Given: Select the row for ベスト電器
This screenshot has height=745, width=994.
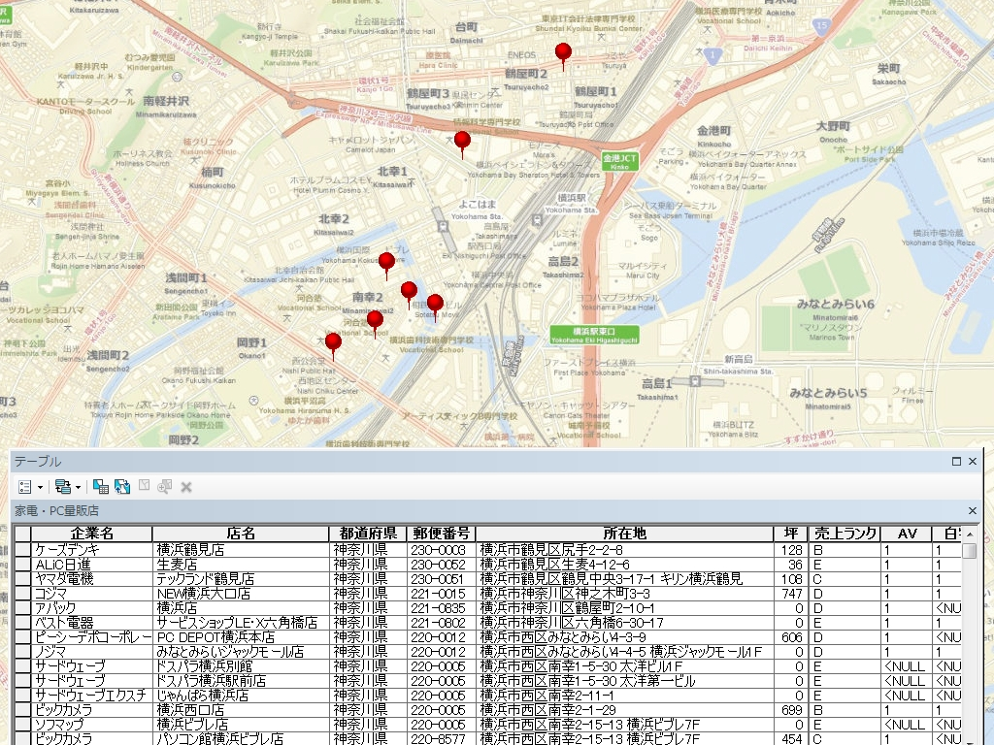Looking at the screenshot, I should click(23, 623).
